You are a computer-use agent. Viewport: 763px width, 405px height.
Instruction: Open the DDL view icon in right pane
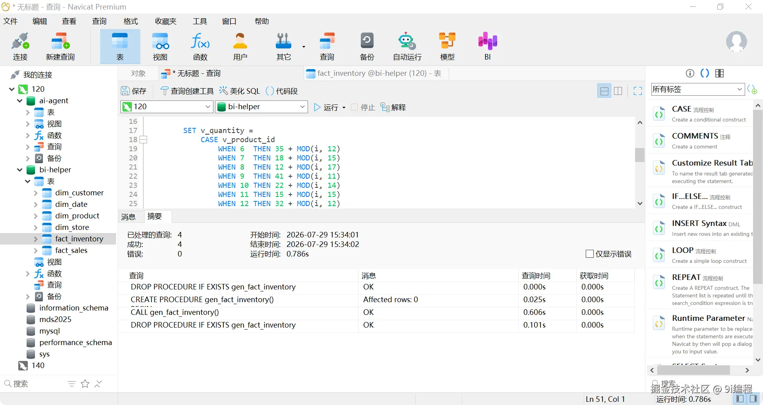click(x=705, y=73)
